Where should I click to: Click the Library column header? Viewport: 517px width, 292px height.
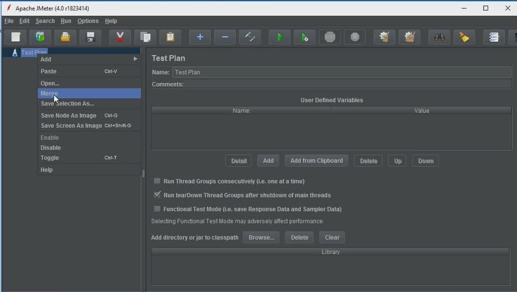330,252
